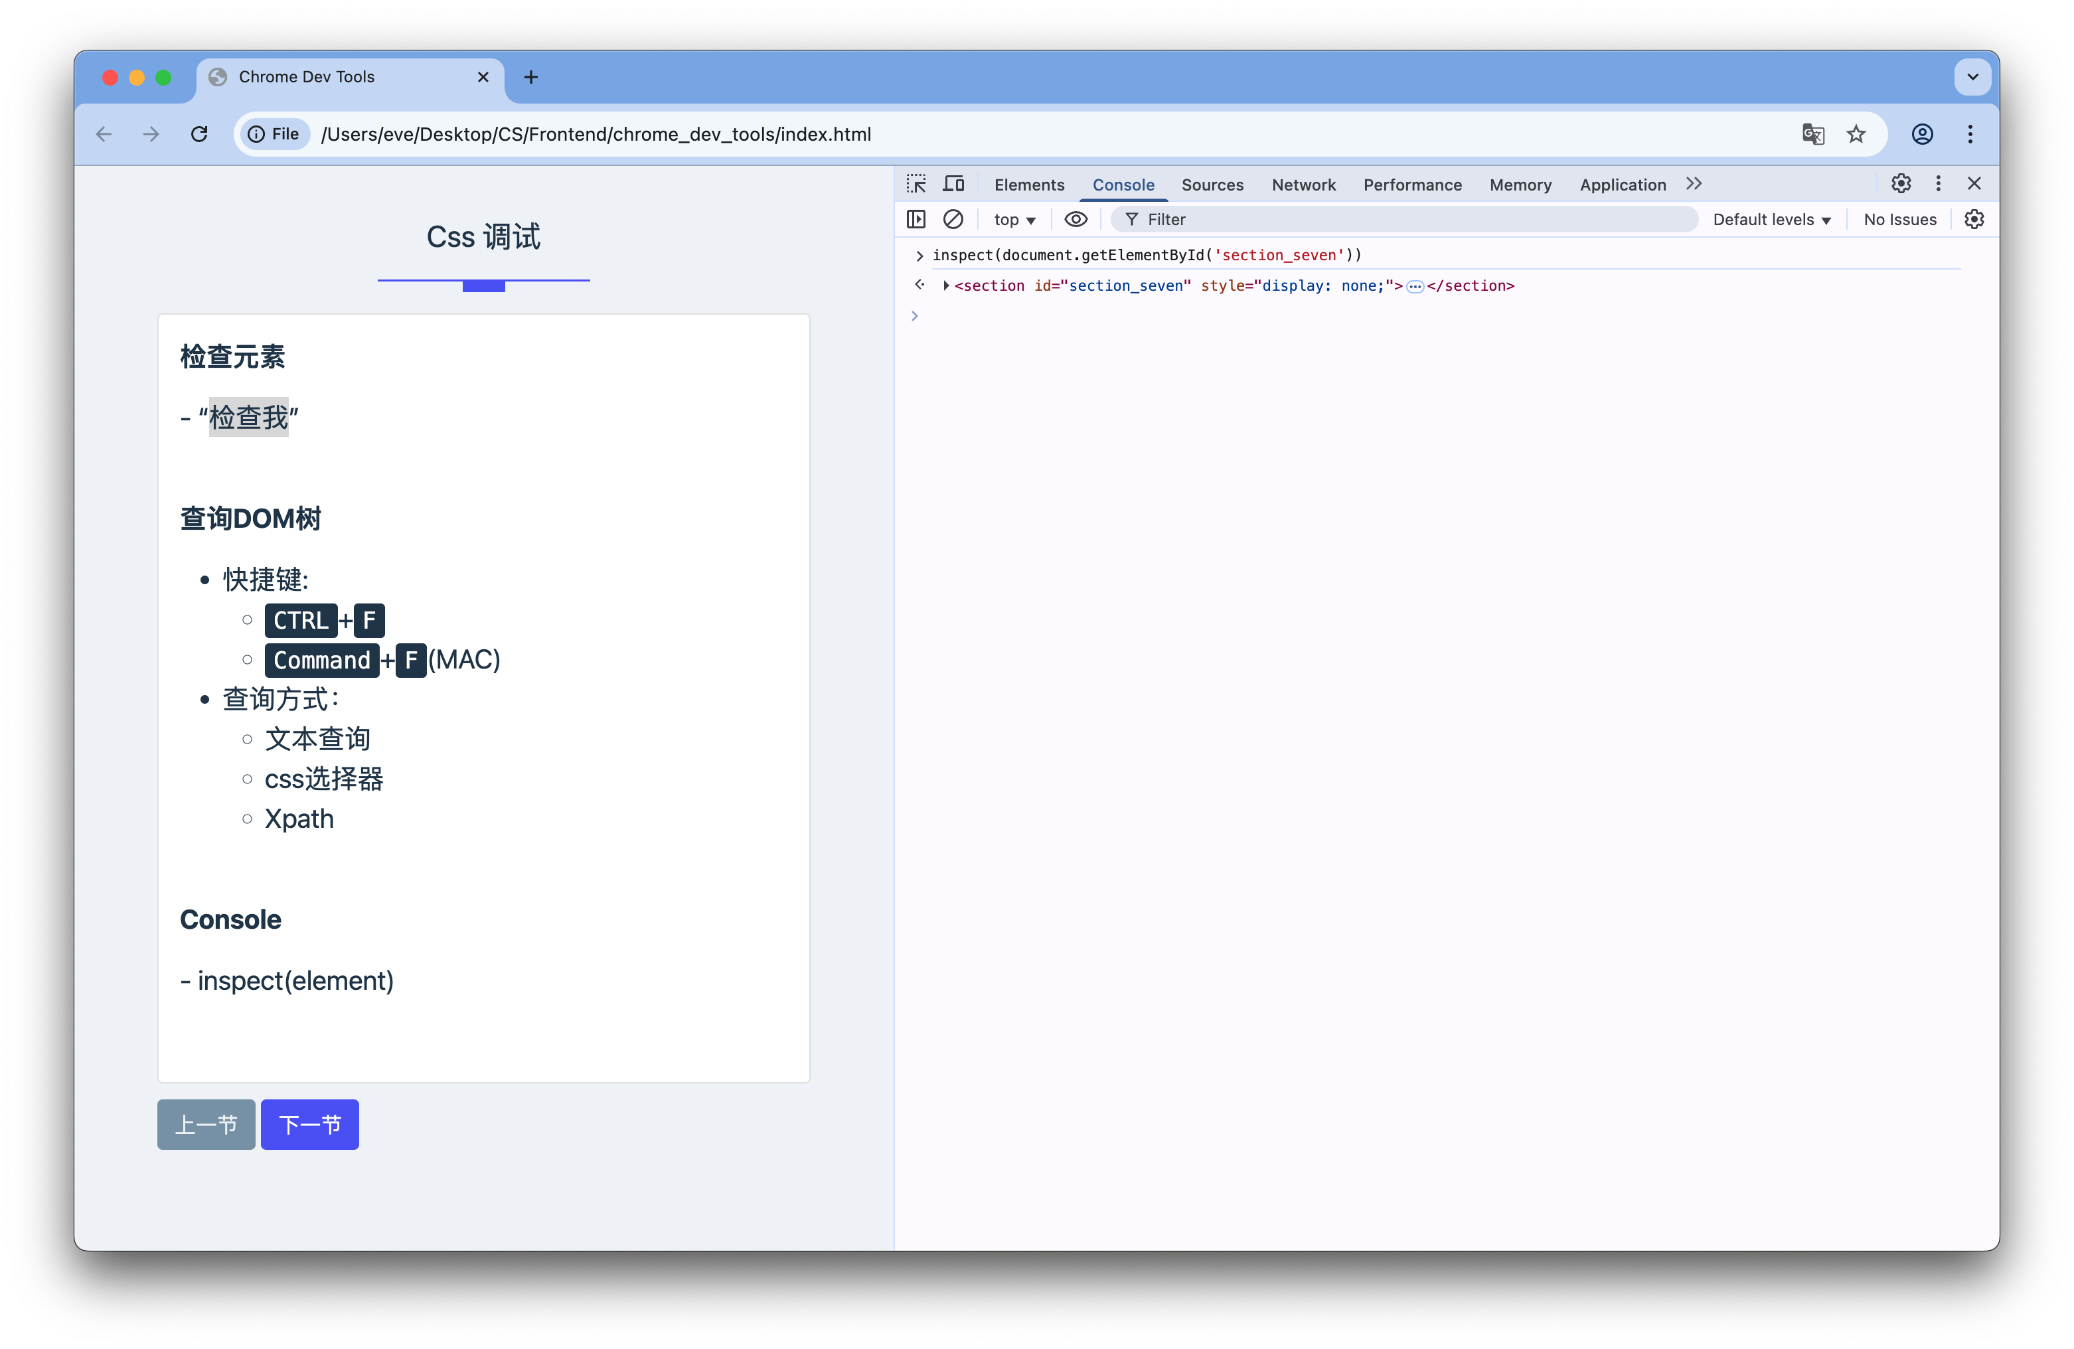The width and height of the screenshot is (2074, 1349).
Task: Open the console sidebar panel
Action: (x=916, y=218)
